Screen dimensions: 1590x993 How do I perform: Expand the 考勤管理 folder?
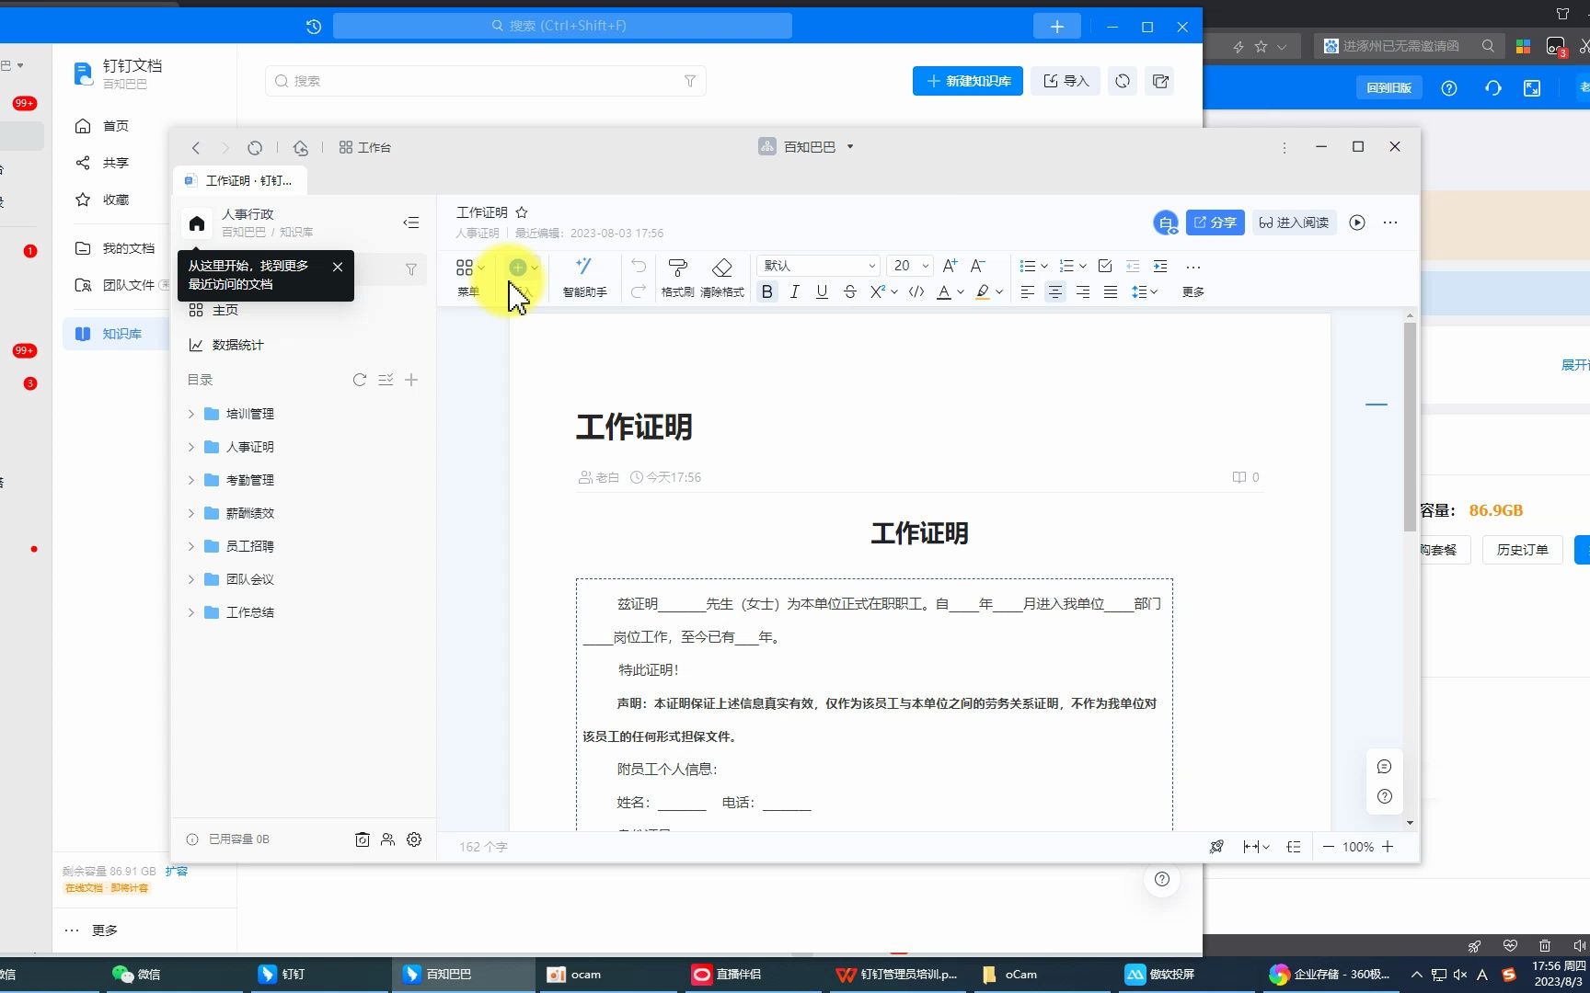pyautogui.click(x=191, y=480)
